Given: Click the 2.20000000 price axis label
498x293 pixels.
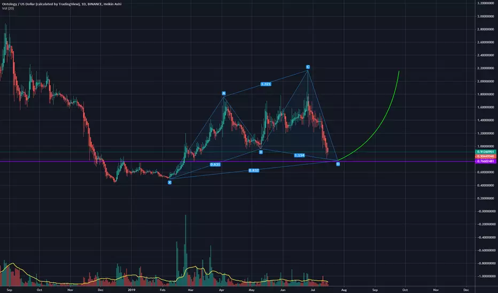Looking at the screenshot, I should pos(486,68).
